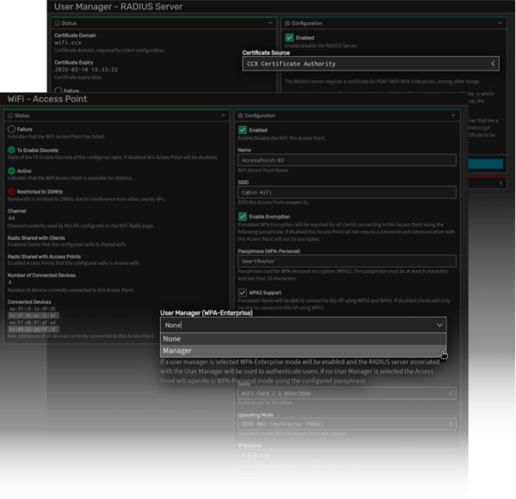Click the blue button in RADIUS Server window
516x499 pixels.
click(x=485, y=163)
